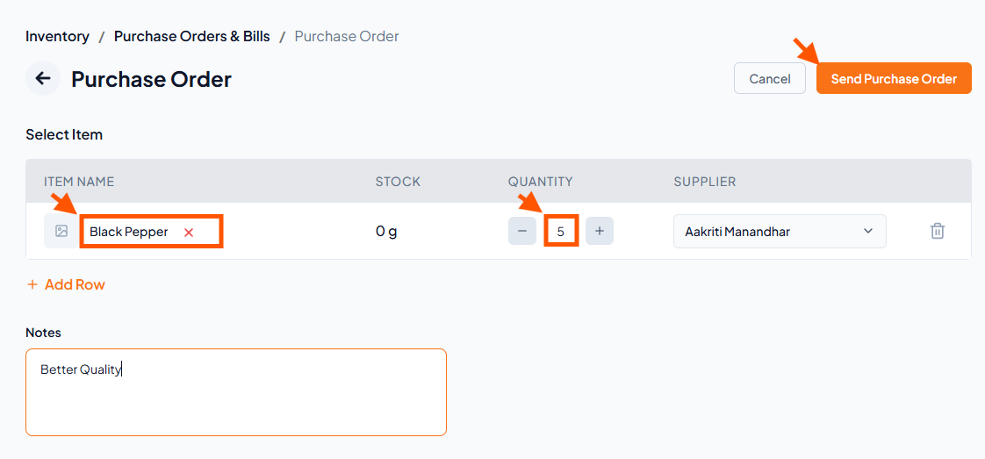Click inside the Notes text area
The image size is (985, 459).
[235, 392]
